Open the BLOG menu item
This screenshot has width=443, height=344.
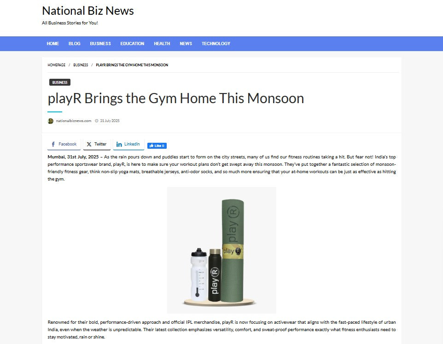pos(74,44)
